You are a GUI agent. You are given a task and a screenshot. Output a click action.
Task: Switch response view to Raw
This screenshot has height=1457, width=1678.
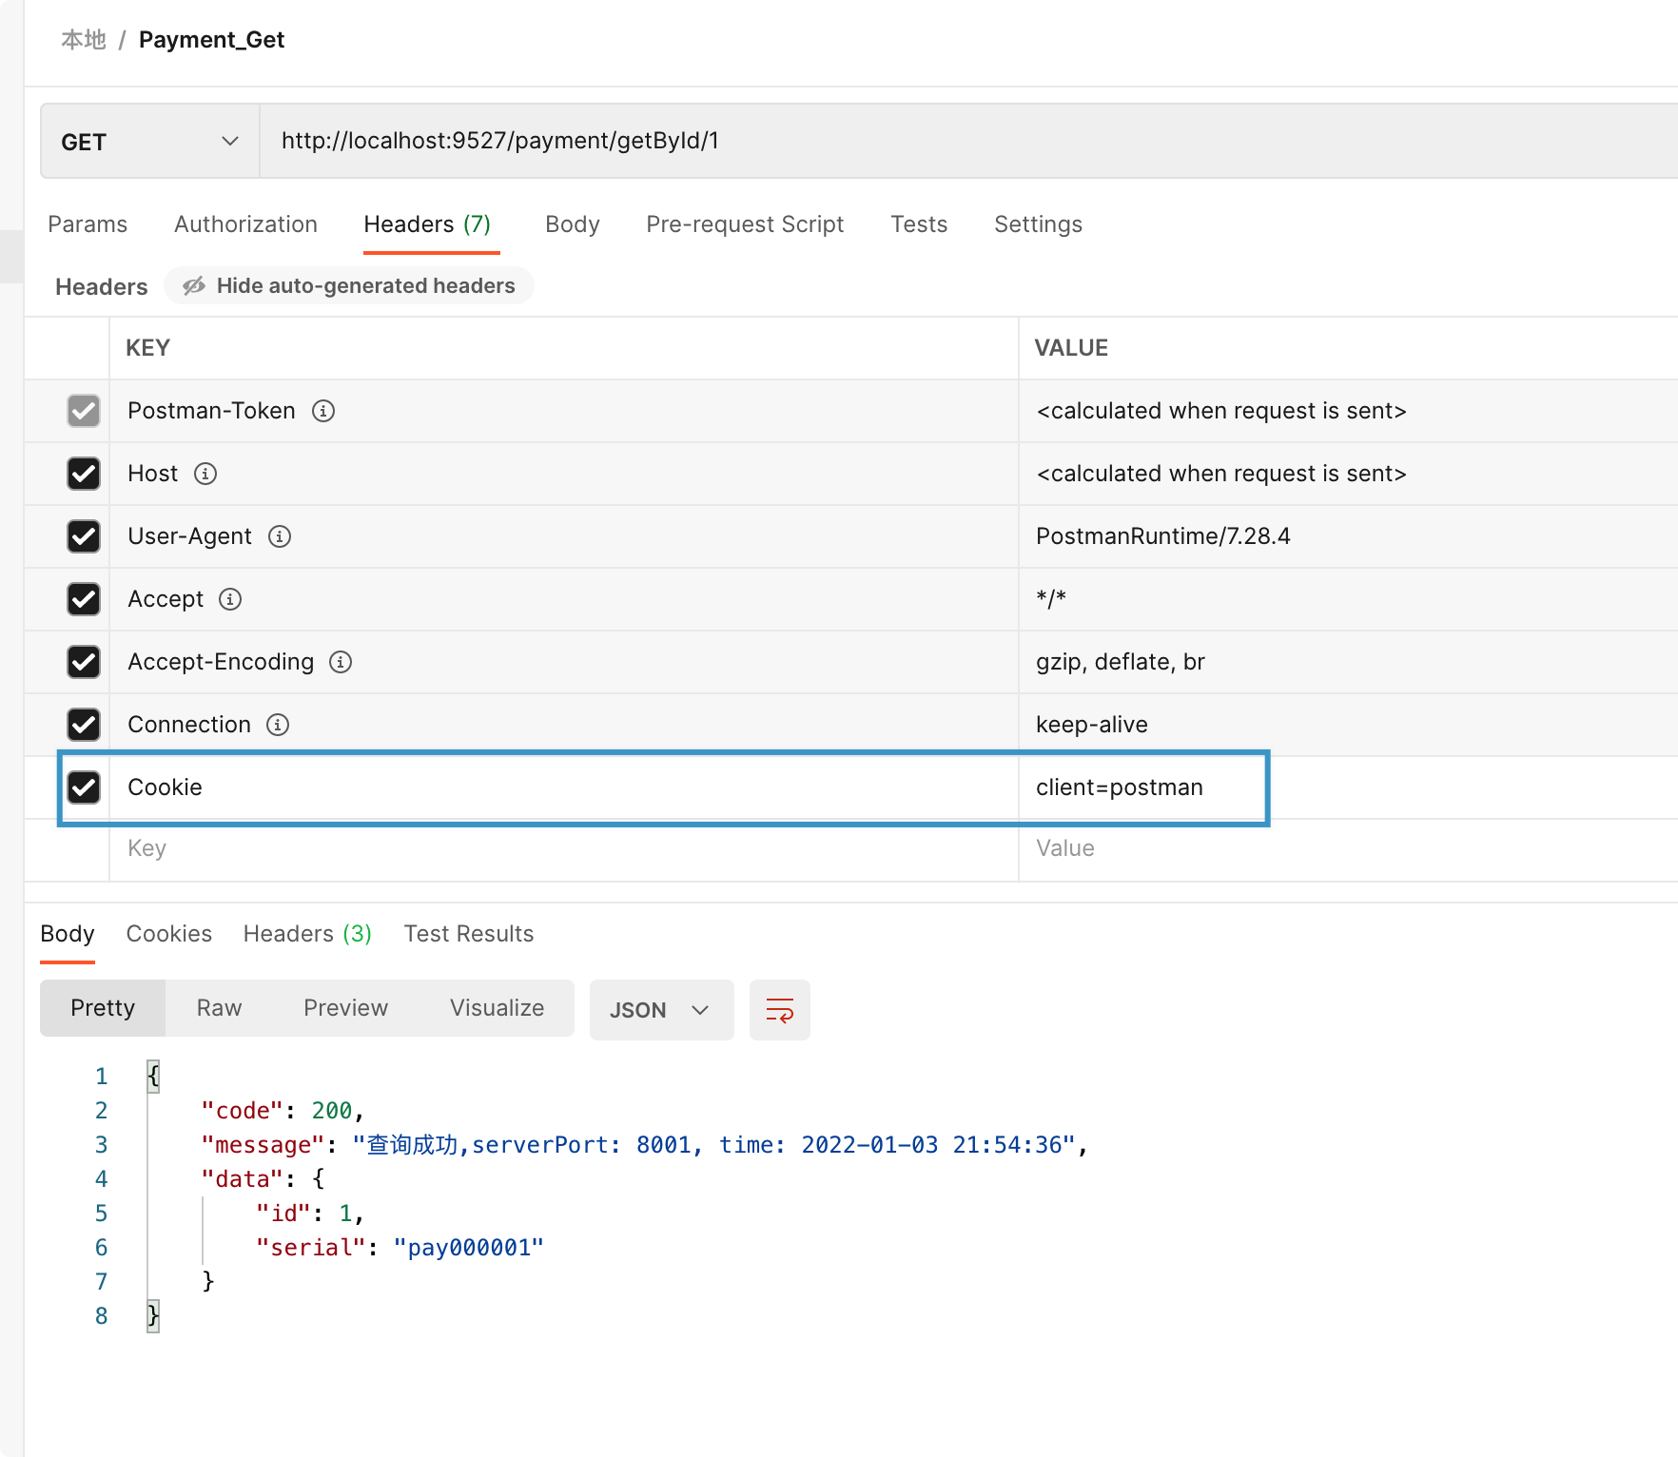[x=219, y=1008]
